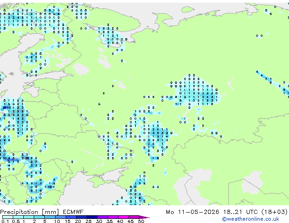Click the 'ECMWF' model label
289x223 pixels.
coord(73,212)
